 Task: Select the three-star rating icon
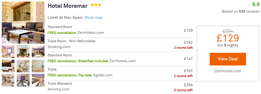pyautogui.click(x=96, y=5)
